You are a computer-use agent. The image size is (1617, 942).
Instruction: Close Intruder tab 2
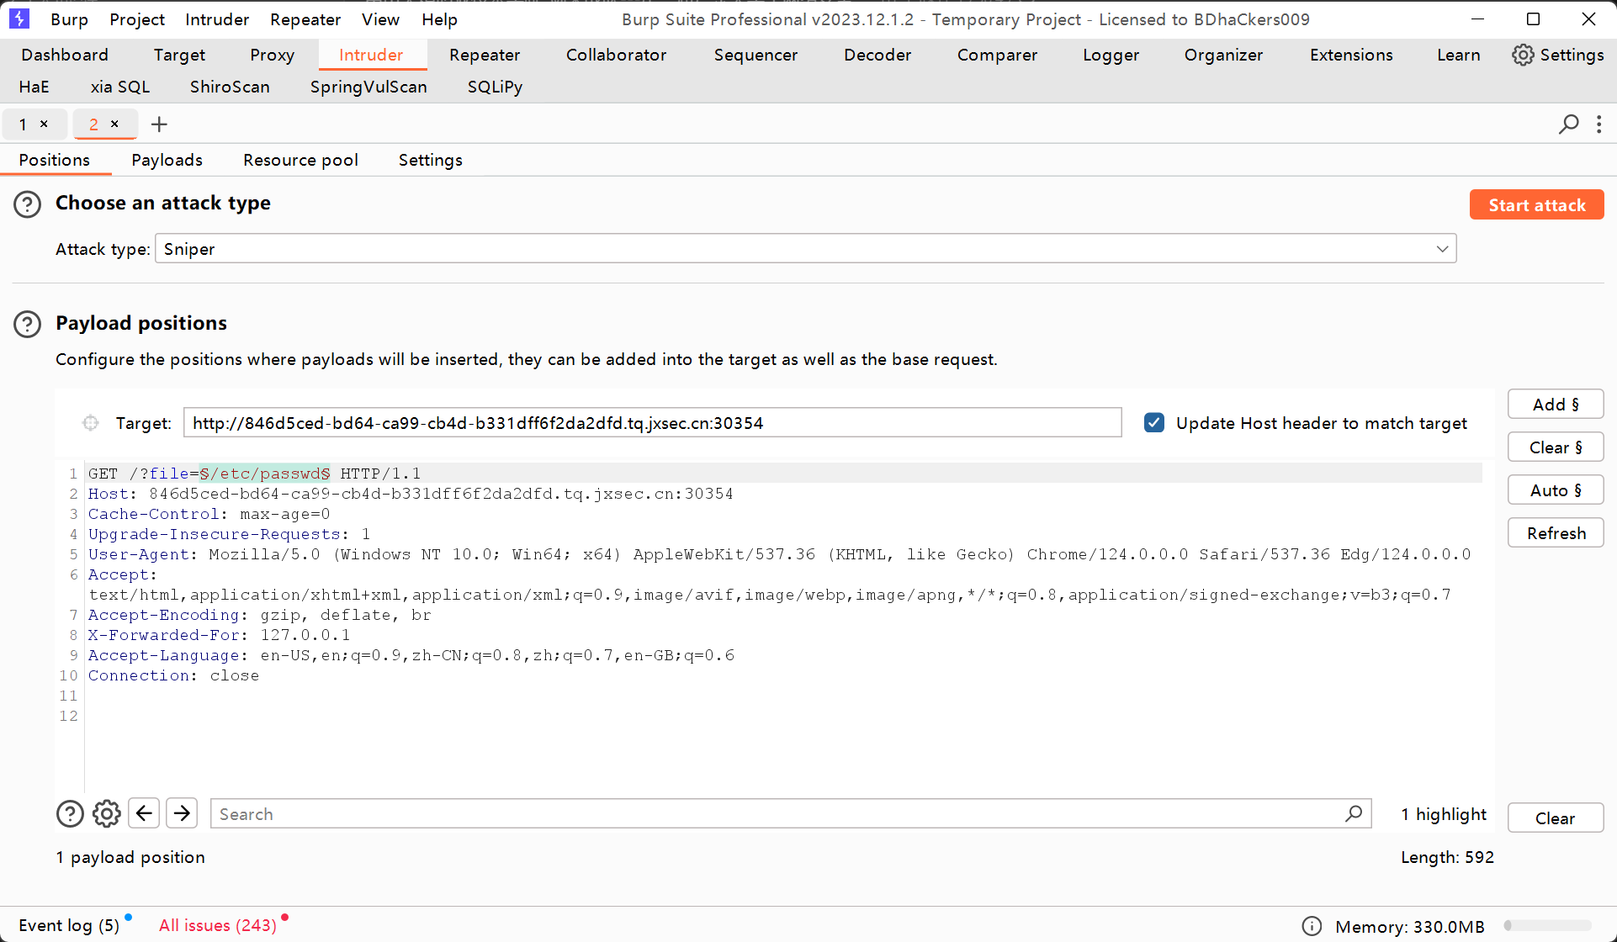tap(114, 124)
